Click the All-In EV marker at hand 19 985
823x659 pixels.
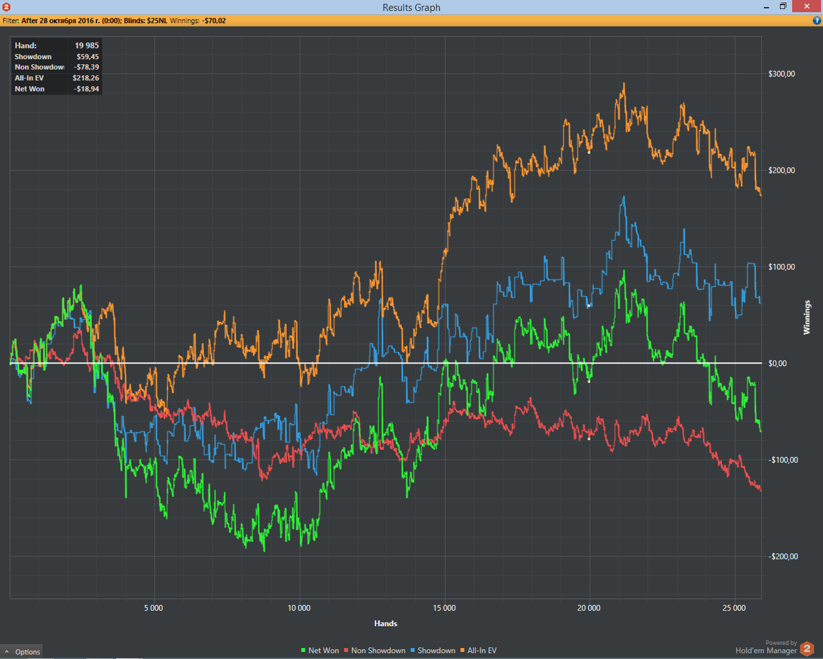pyautogui.click(x=589, y=153)
